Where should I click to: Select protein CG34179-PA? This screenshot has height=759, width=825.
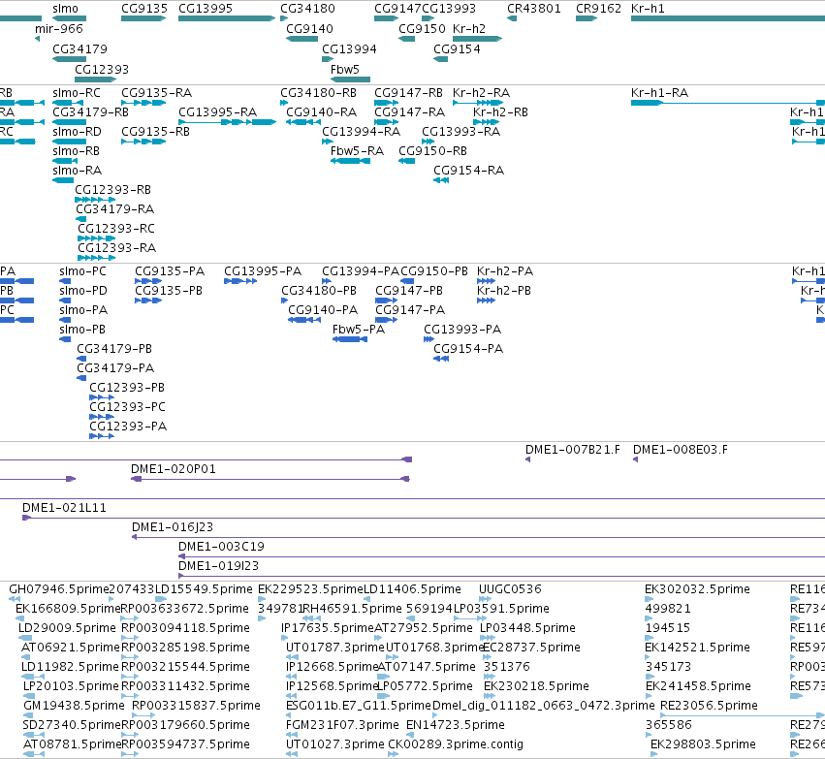click(x=115, y=367)
